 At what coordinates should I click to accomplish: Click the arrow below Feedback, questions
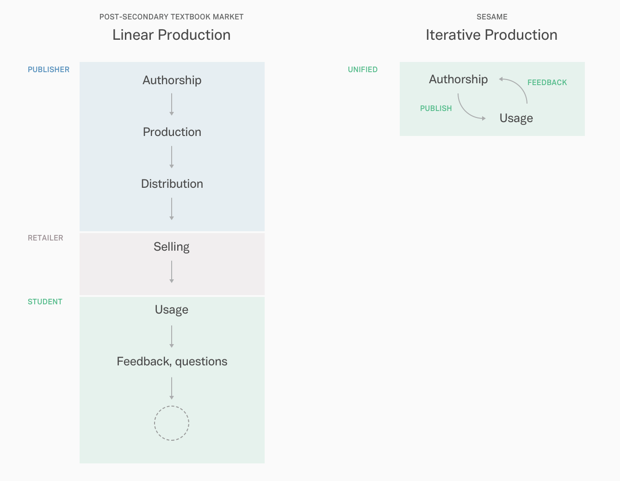tap(172, 388)
